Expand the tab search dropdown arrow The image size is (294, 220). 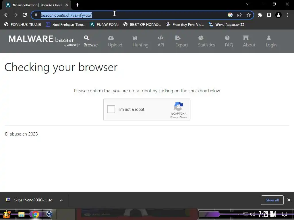click(248, 4)
